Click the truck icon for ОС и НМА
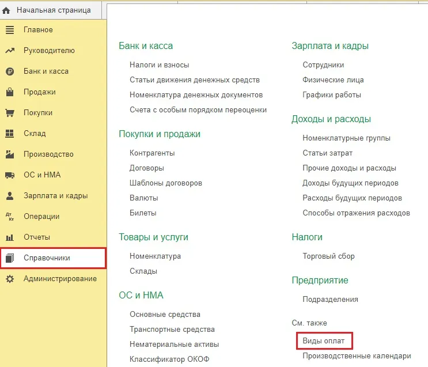Viewport: 428px width, 367px height. pos(9,175)
